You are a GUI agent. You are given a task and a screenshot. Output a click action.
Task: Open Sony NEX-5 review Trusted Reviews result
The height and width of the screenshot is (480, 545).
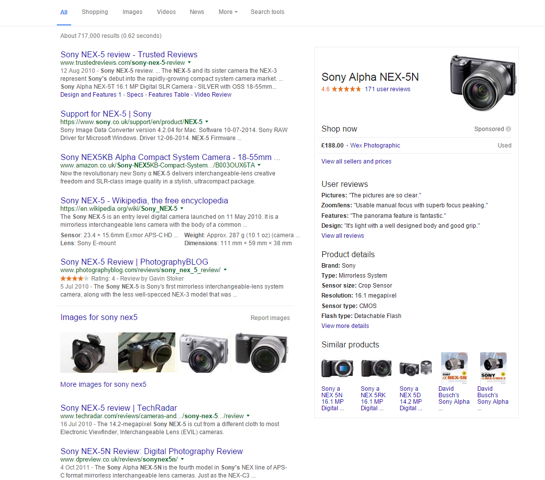(129, 55)
